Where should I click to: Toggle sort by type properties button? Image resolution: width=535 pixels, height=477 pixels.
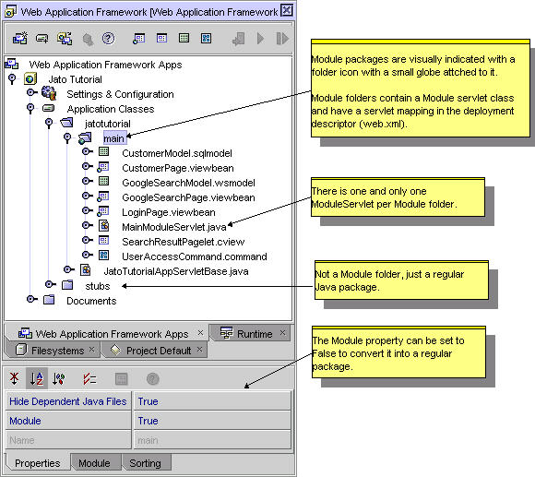[59, 378]
